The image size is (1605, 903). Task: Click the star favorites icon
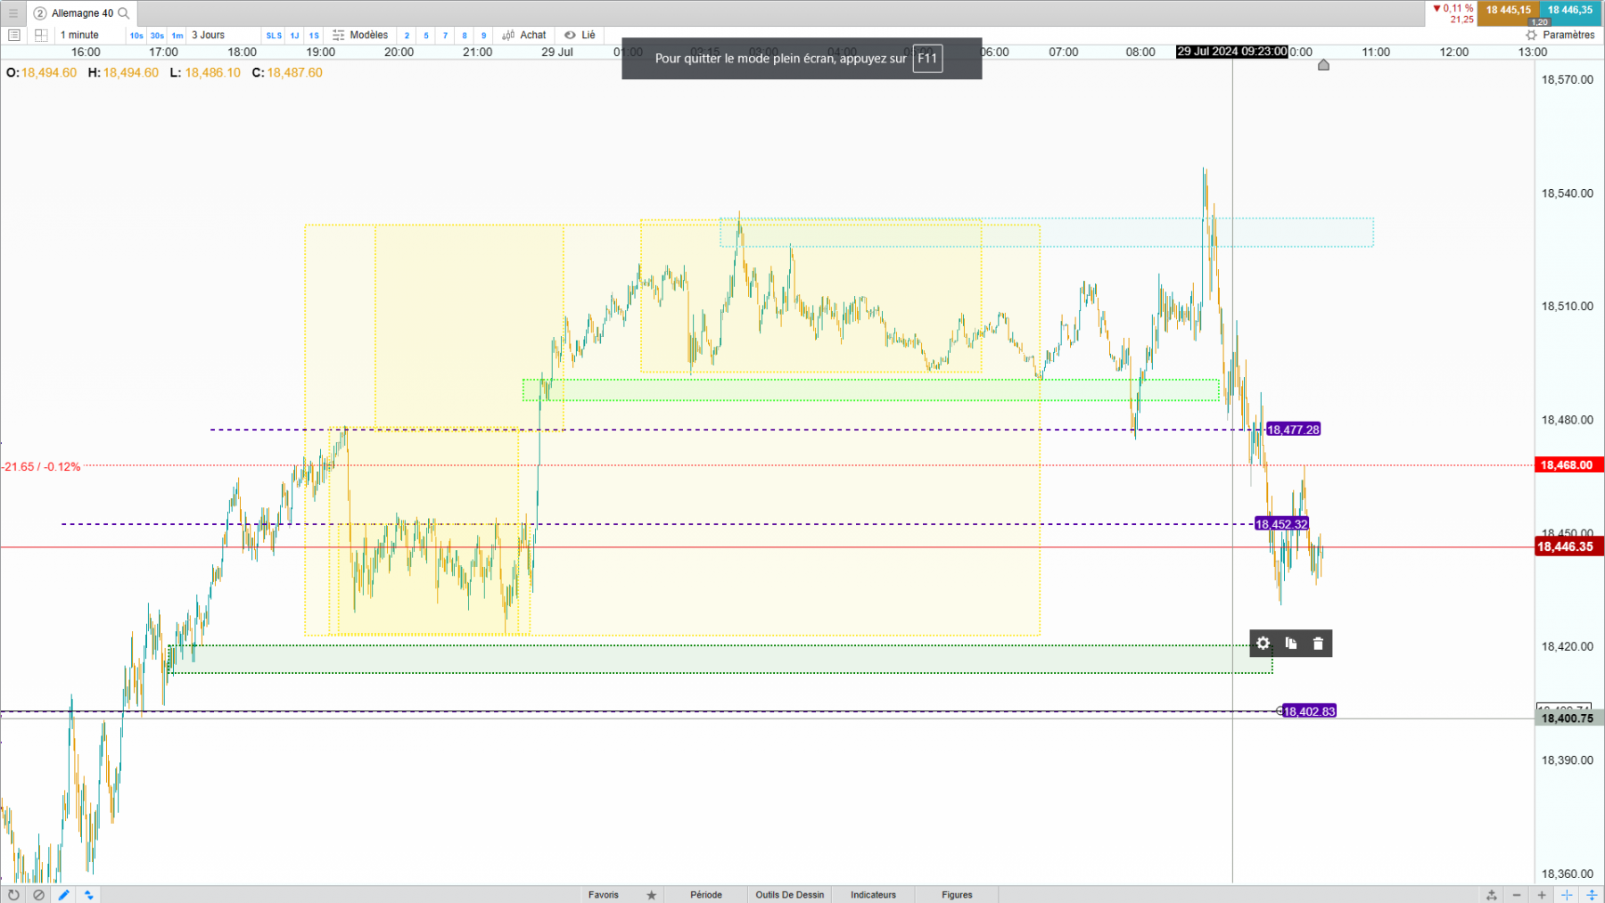point(652,895)
